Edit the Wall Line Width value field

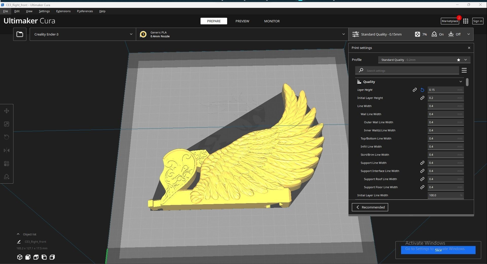coord(446,114)
